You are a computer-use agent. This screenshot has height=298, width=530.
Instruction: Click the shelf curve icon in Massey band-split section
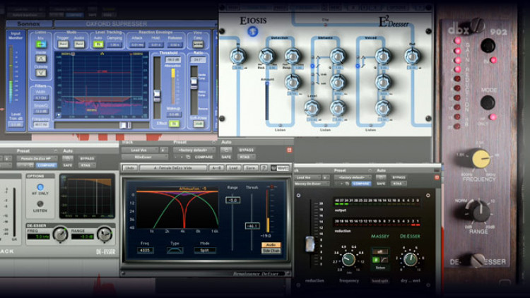point(384,260)
